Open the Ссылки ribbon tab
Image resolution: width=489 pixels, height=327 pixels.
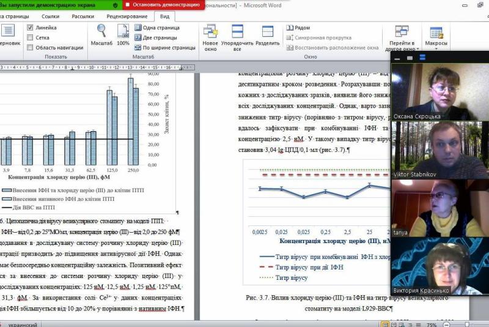(x=50, y=17)
